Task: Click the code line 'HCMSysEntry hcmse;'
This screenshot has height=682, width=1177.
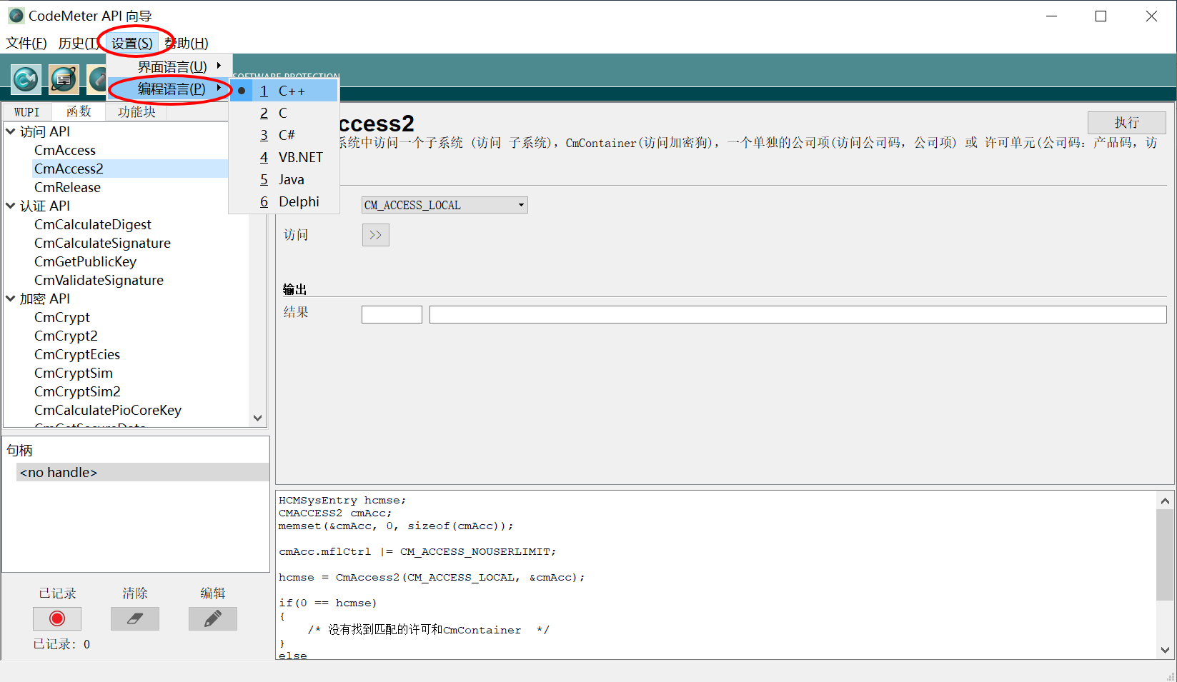Action: [x=342, y=500]
